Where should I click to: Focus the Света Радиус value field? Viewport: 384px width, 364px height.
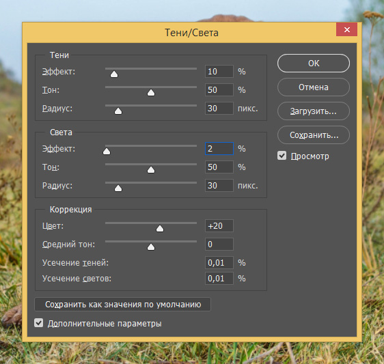coord(219,186)
